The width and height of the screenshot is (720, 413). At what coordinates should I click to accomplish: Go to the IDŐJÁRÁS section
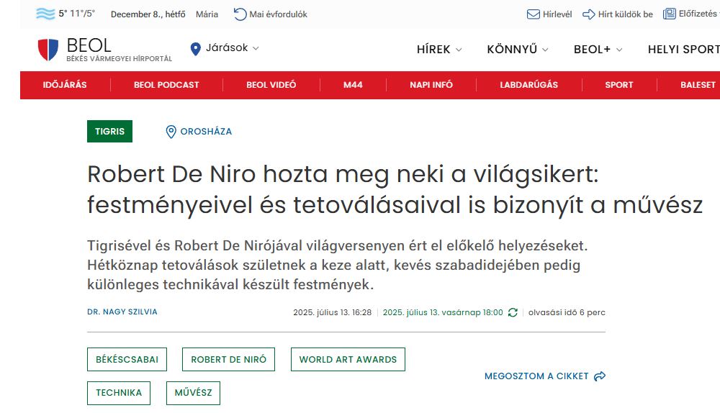point(65,85)
